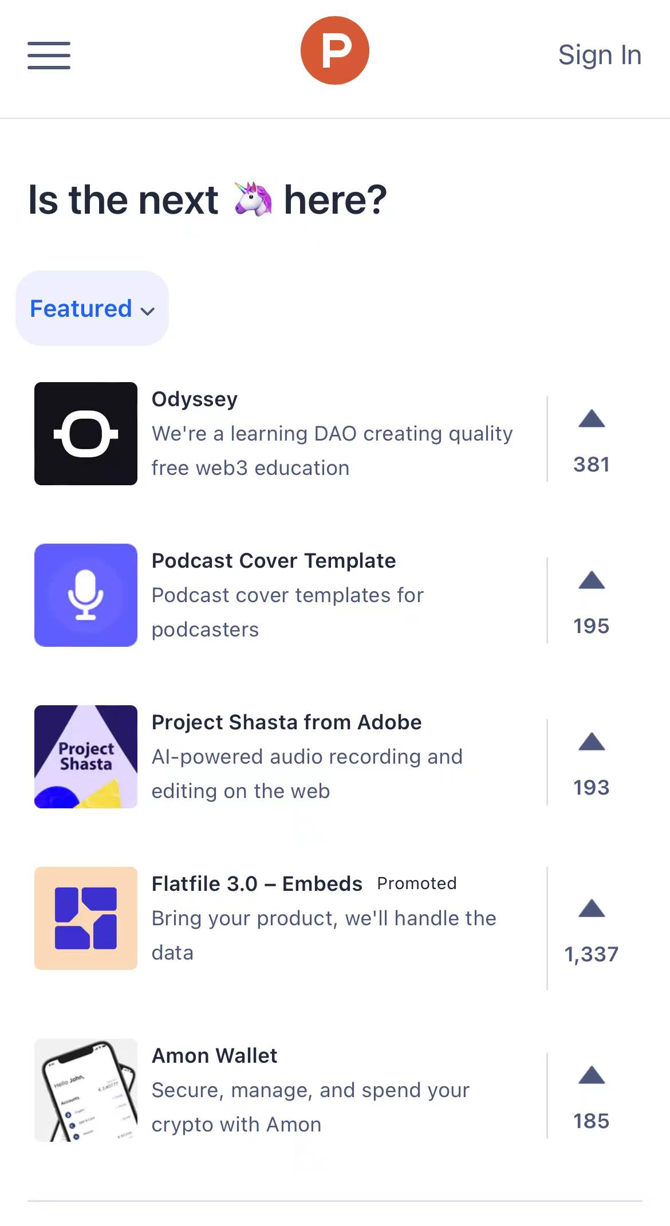Click the Sign In link

tap(600, 55)
